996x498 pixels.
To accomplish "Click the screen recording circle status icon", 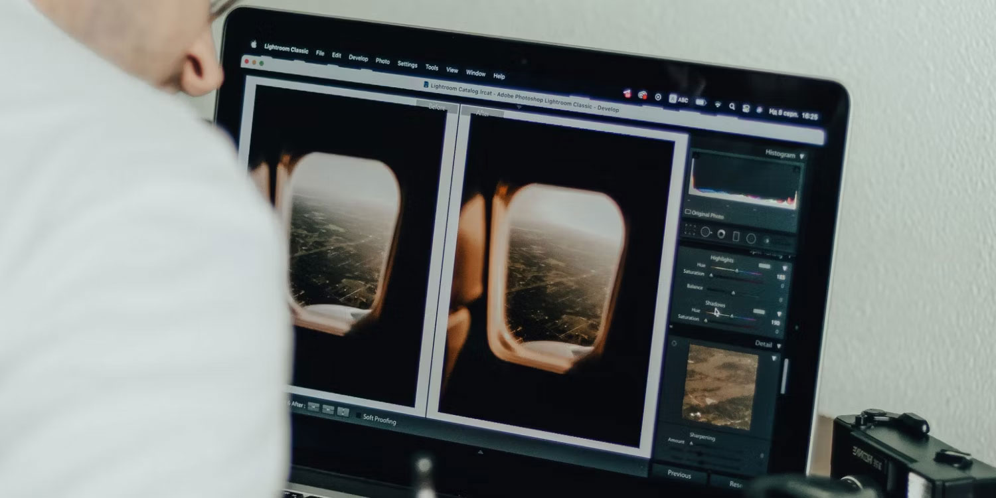I will (x=658, y=97).
